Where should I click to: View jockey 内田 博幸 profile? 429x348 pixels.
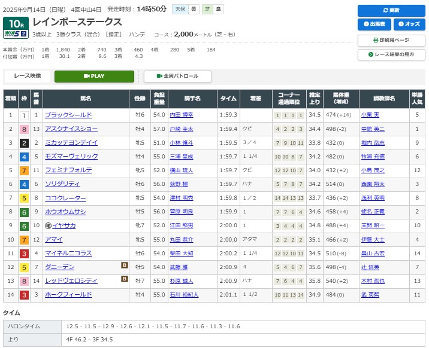[183, 115]
